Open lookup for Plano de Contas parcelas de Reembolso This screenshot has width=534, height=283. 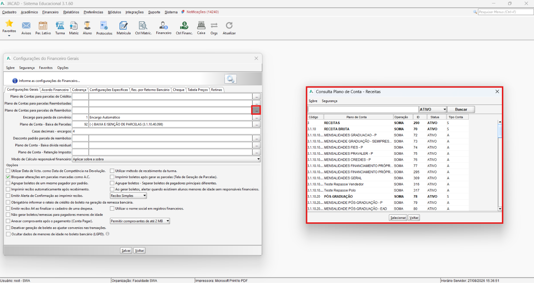(257, 110)
